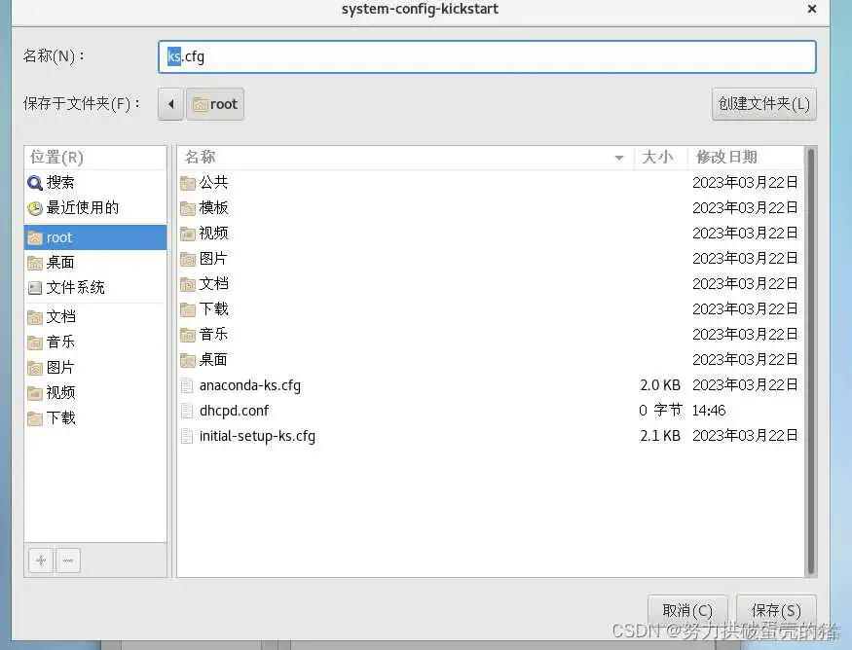Click the 取消(C) button
The image size is (852, 650).
coord(687,609)
